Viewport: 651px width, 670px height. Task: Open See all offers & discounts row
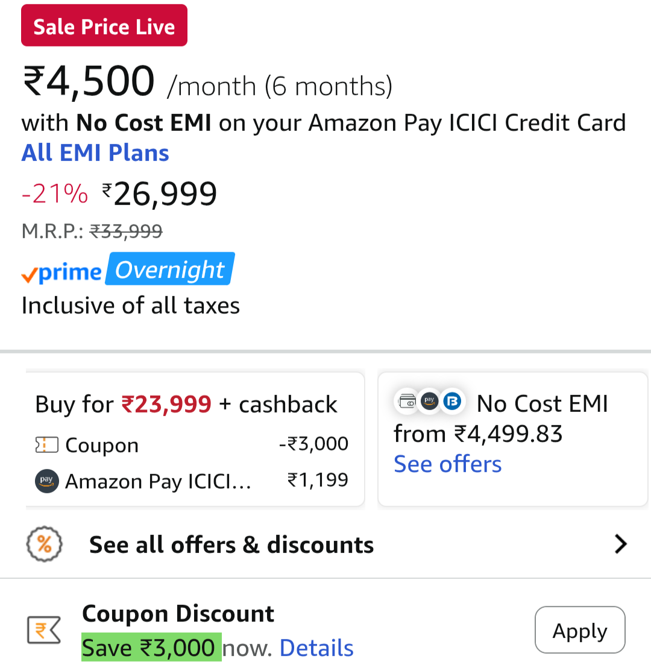tap(231, 545)
